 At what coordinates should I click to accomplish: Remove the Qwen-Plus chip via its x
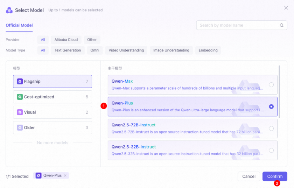(x=65, y=176)
